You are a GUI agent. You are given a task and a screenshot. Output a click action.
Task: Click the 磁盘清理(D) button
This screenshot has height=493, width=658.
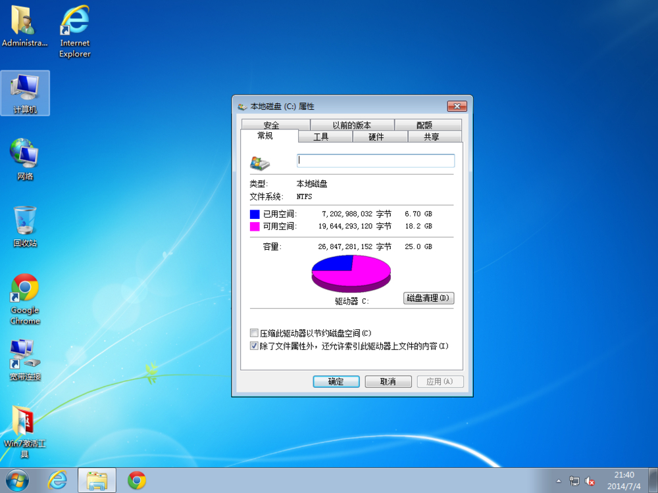[428, 298]
